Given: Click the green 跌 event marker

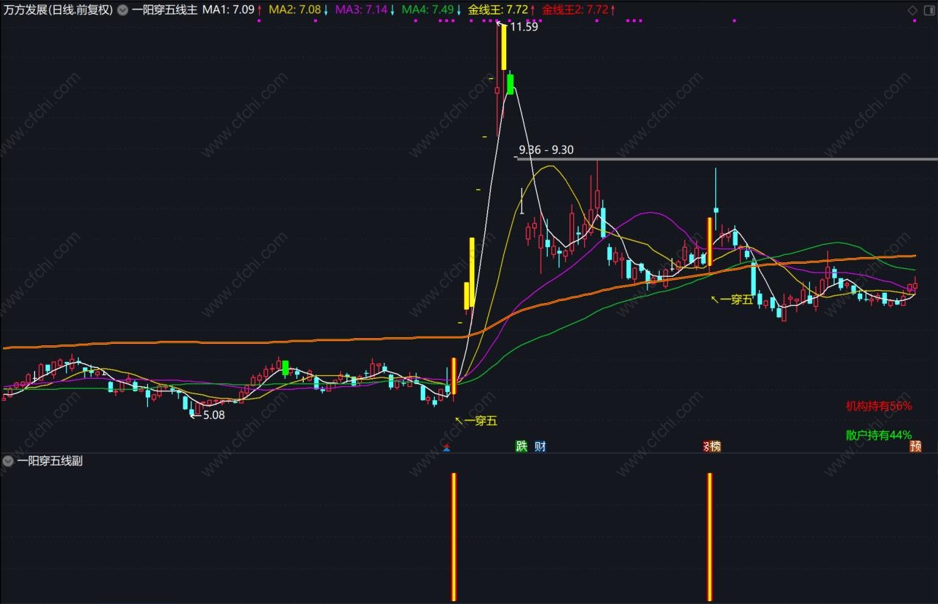Looking at the screenshot, I should 521,447.
